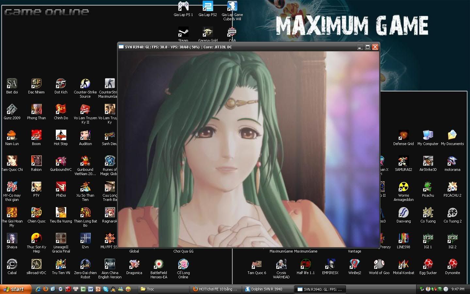Open My Computer on desktop
Image resolution: width=470 pixels, height=294 pixels.
click(x=428, y=135)
